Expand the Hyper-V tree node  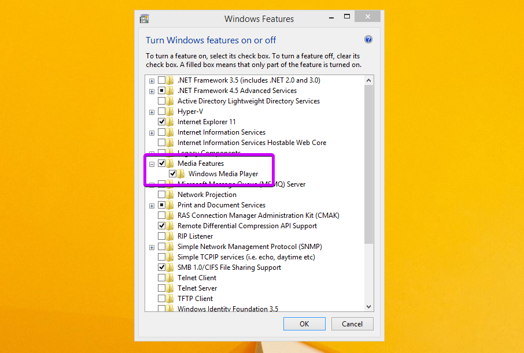click(x=152, y=112)
